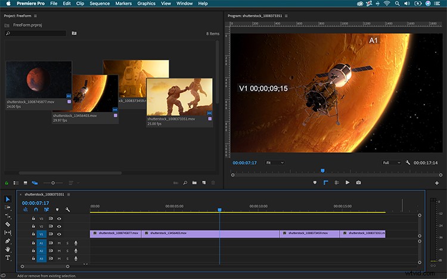Click the Export Frame camera icon
447x279 pixels.
click(358, 183)
